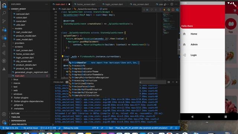The width and height of the screenshot is (238, 134).
Task: Click the Step Into debug button
Action: (x=156, y=10)
